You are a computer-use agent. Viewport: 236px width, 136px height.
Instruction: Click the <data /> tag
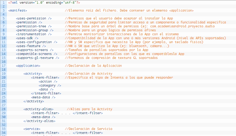(x=46, y=89)
